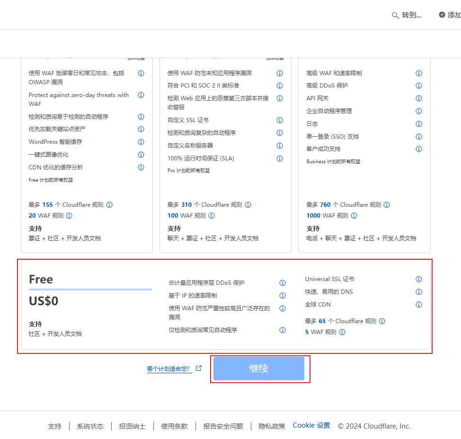
Task: Open the 系统状态 footer link
Action: click(x=90, y=426)
